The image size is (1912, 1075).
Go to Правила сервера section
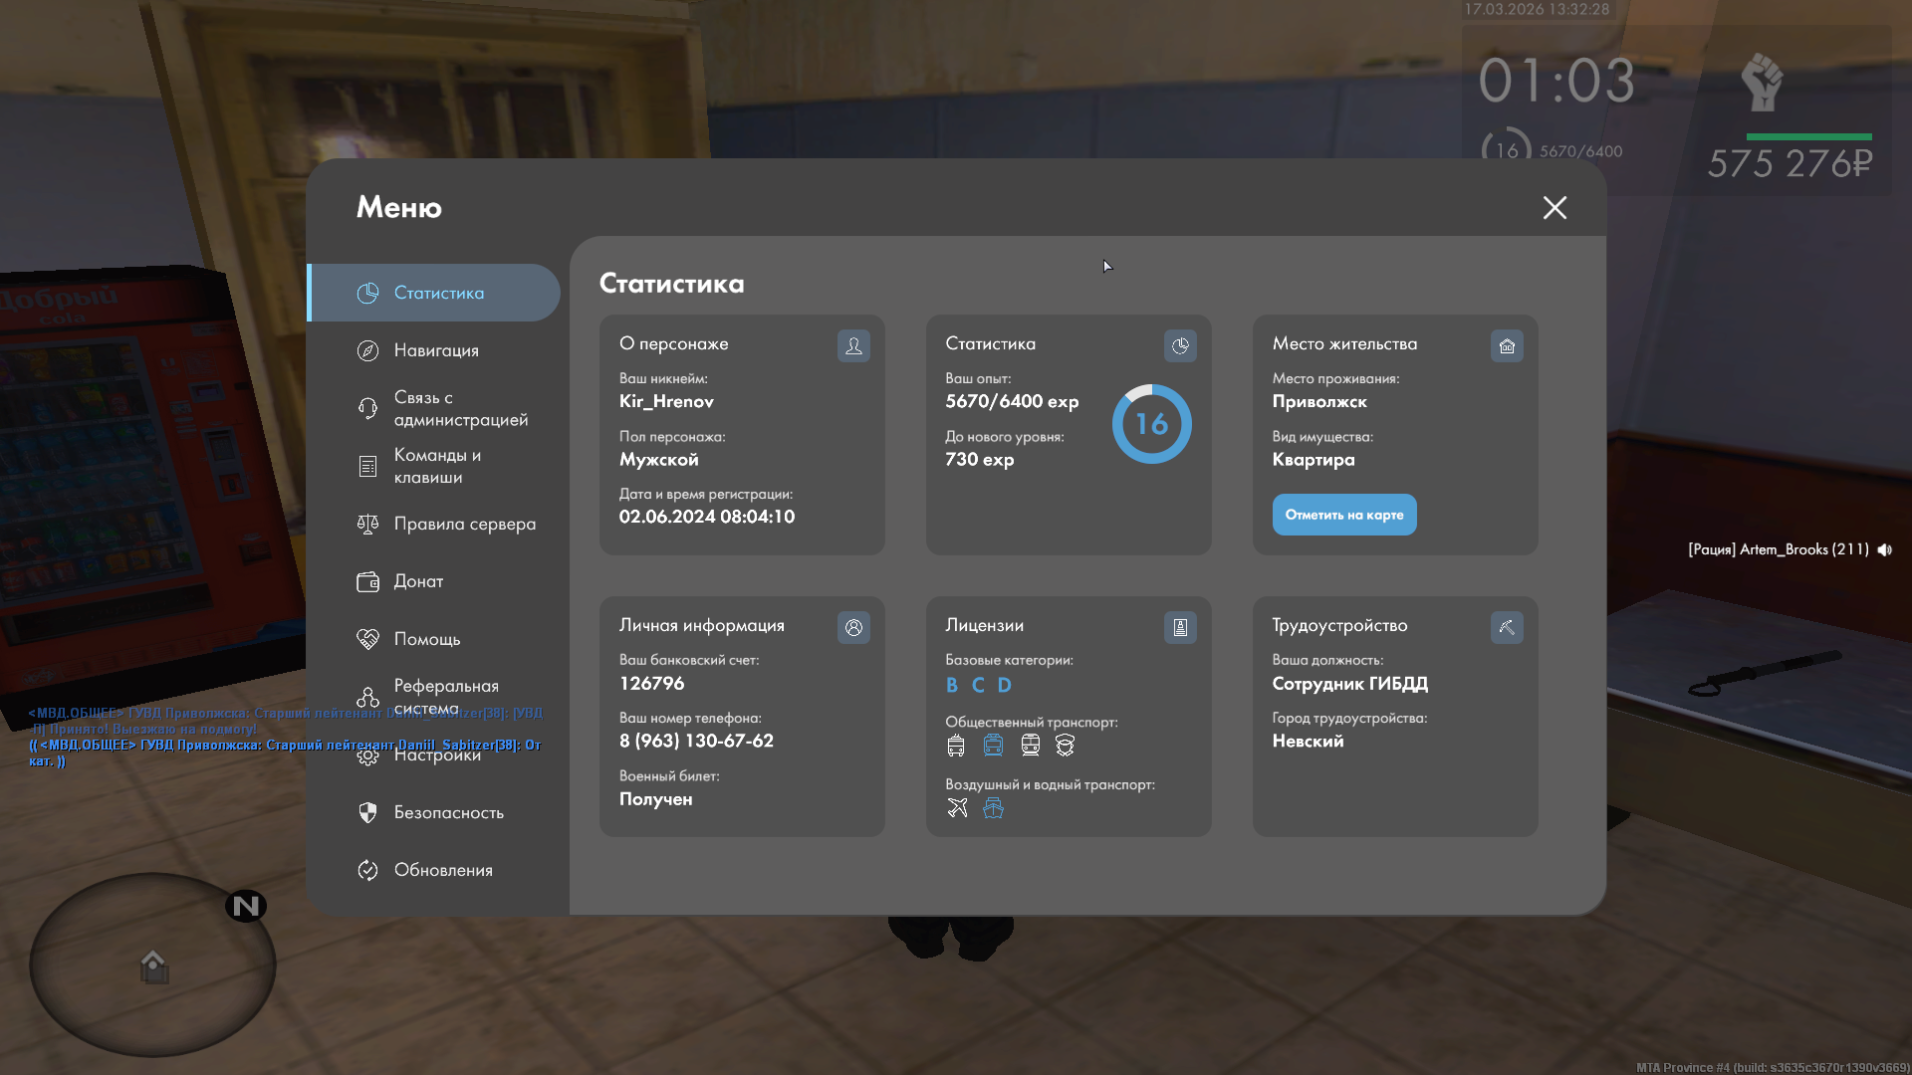coord(464,524)
